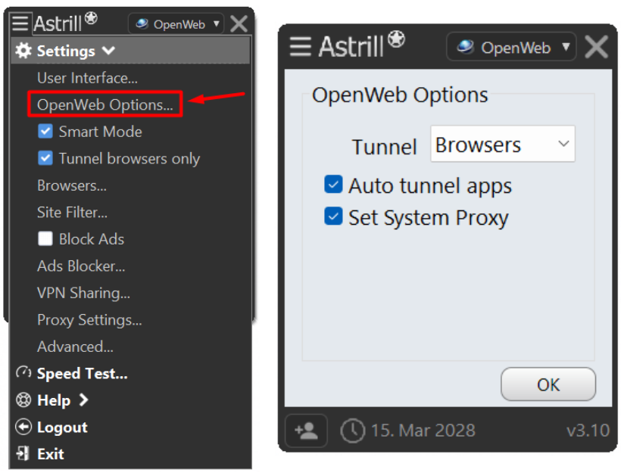Click the OK button
Viewport: 624px width, 476px height.
coord(548,384)
